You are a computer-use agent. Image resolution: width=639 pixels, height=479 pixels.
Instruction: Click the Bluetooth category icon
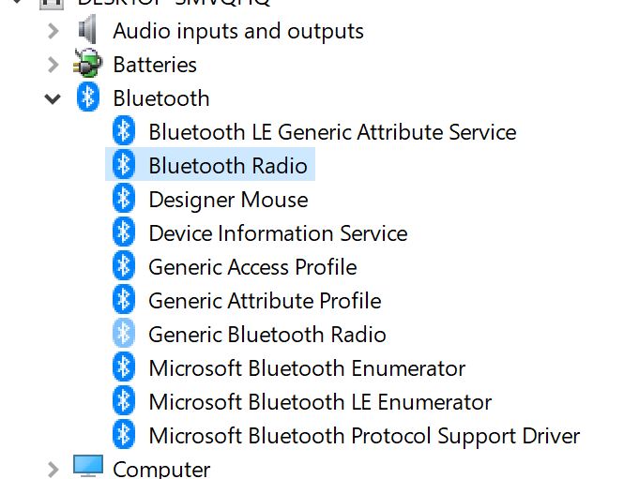(88, 97)
